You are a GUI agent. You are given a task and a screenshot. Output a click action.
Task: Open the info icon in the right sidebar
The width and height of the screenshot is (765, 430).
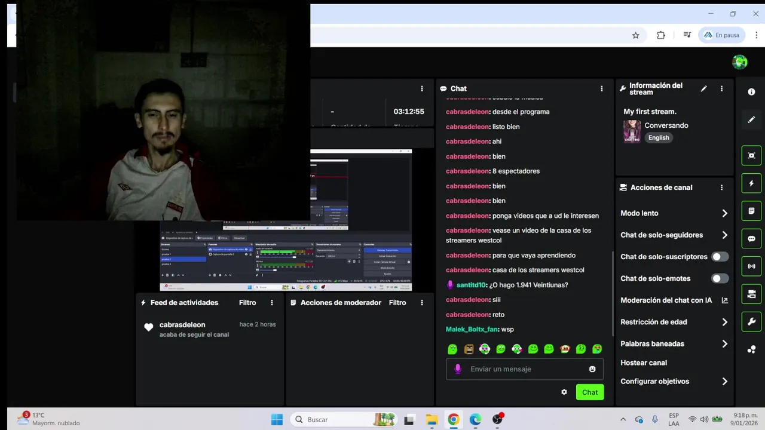751,92
